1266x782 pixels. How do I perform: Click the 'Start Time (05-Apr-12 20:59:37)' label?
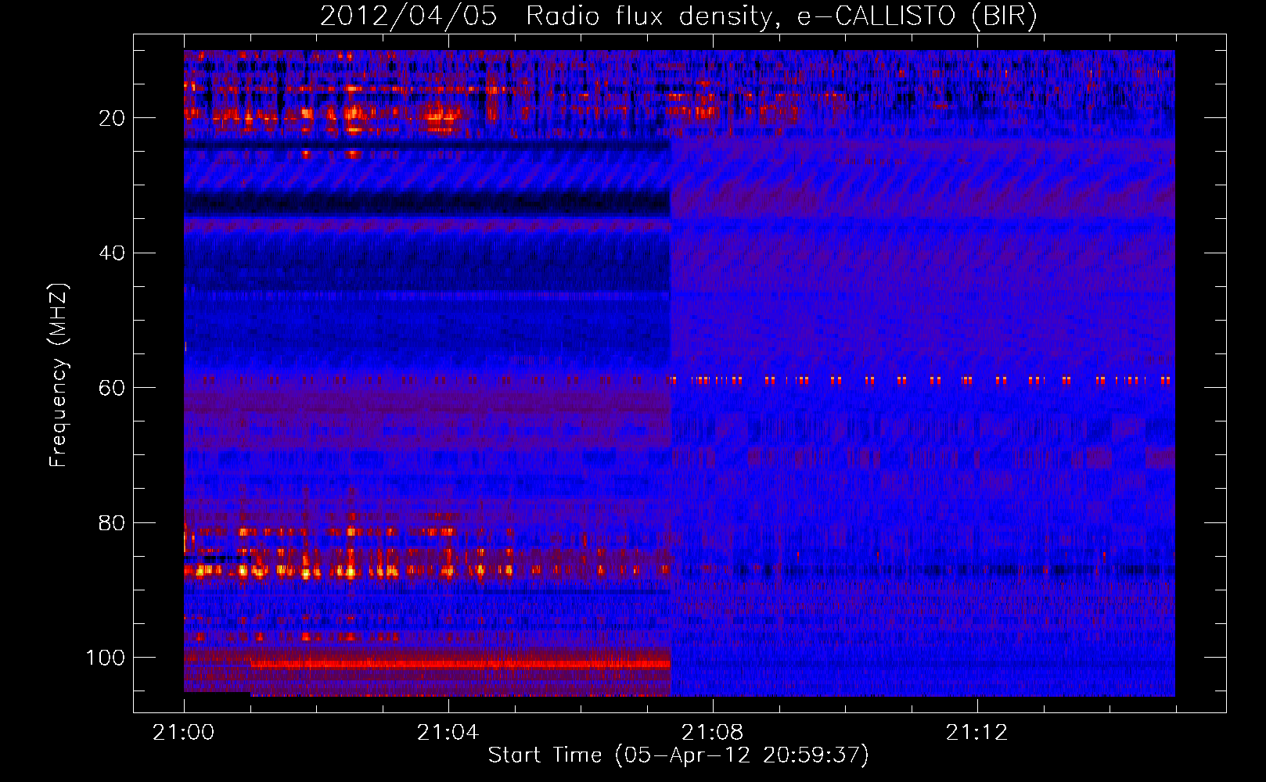[678, 755]
